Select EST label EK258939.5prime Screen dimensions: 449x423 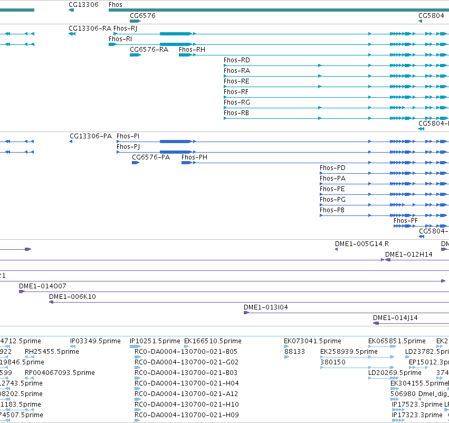[349, 352]
